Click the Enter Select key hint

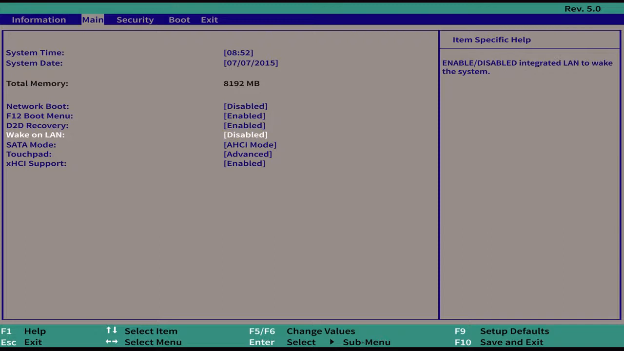click(x=283, y=342)
